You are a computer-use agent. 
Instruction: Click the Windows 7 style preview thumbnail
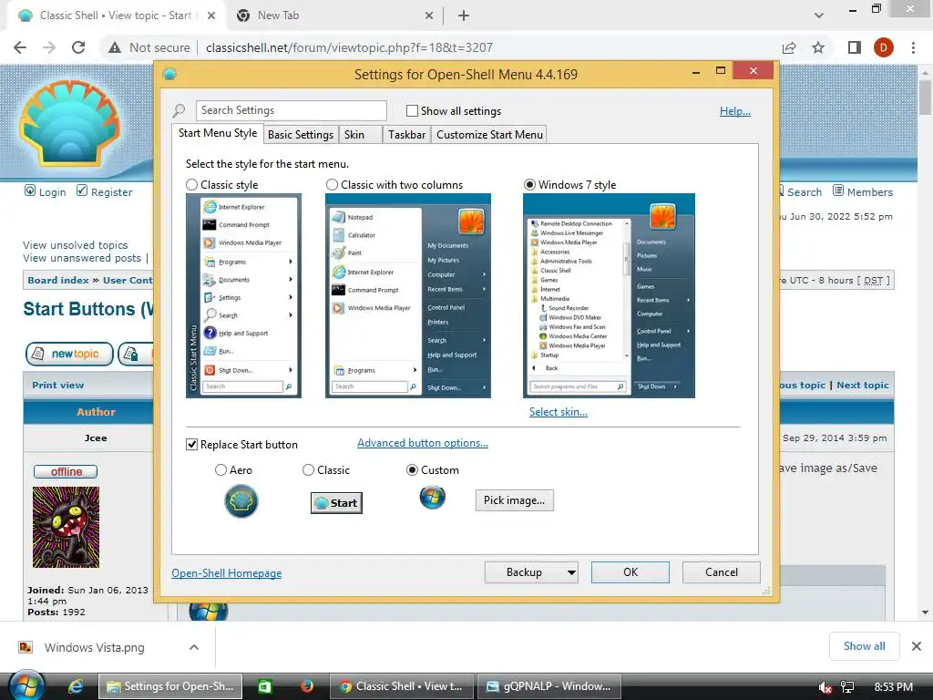[609, 296]
